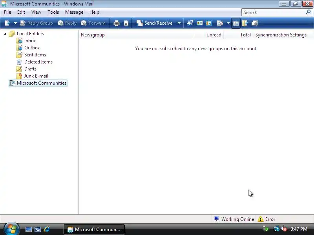The height and width of the screenshot is (235, 314).
Task: Click the green-check device tray icon
Action: (266, 229)
